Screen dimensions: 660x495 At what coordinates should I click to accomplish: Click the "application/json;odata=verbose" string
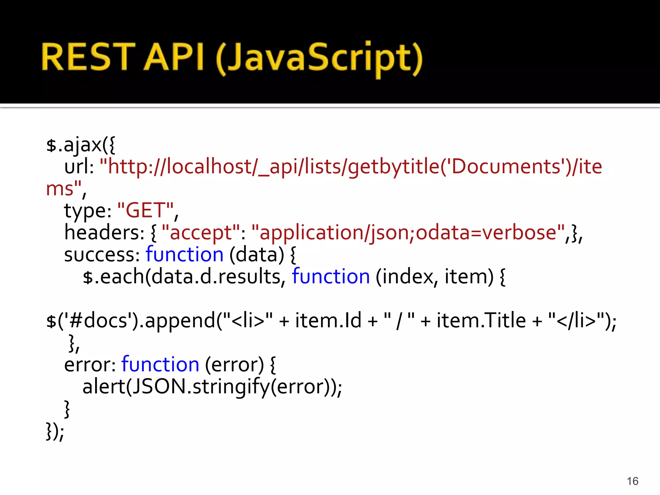(407, 233)
